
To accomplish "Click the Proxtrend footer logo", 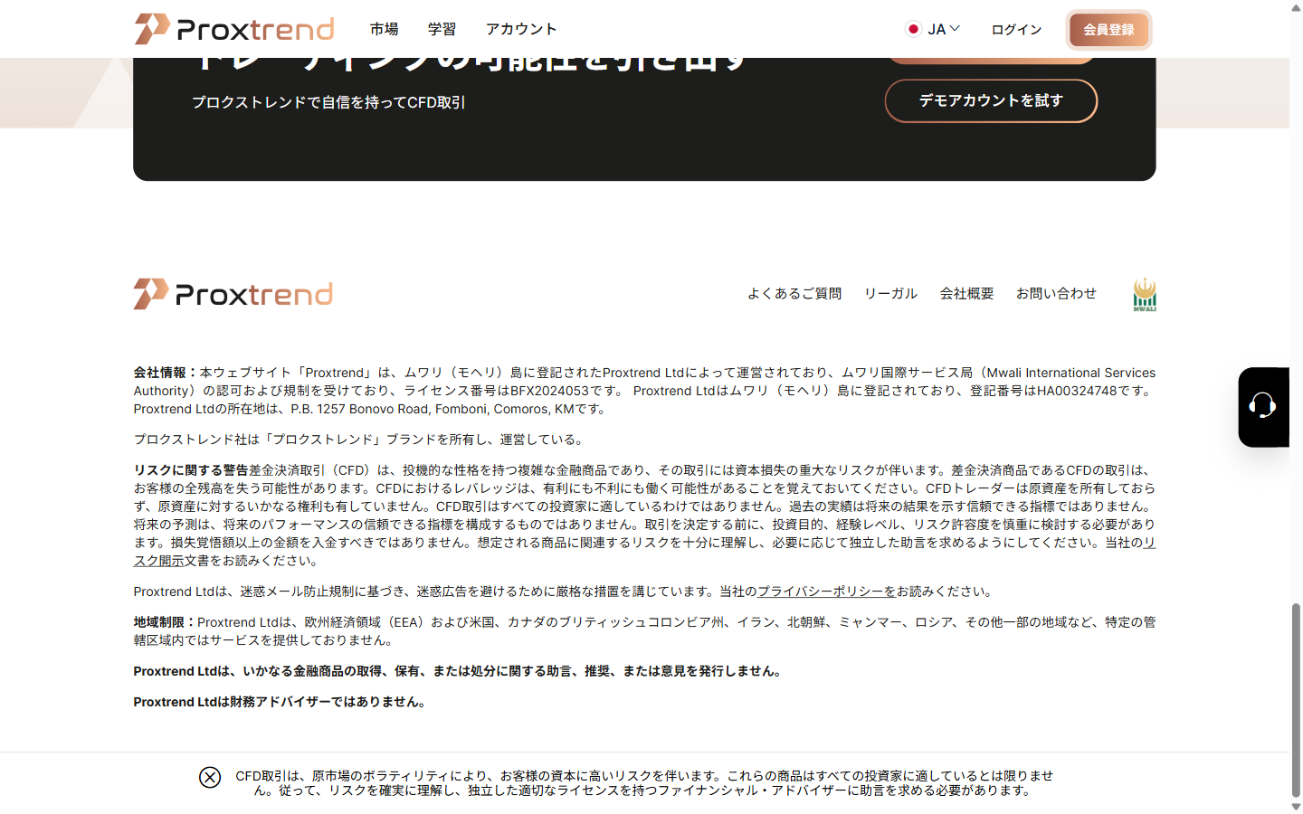I will coord(233,294).
